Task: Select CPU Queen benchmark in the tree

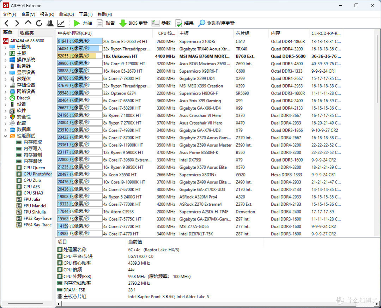Action: click(34, 168)
